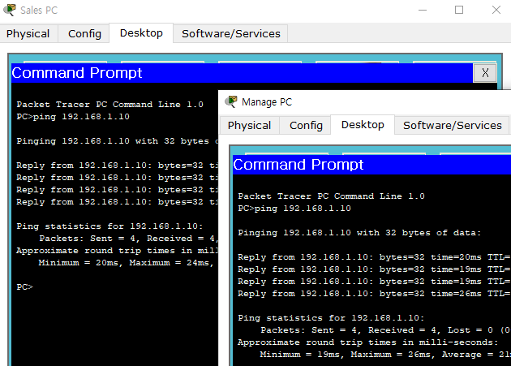Image resolution: width=511 pixels, height=366 pixels.
Task: Select the Desktop tab in Sales PC
Action: pos(141,33)
